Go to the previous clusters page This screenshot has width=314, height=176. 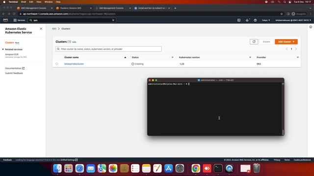[287, 49]
